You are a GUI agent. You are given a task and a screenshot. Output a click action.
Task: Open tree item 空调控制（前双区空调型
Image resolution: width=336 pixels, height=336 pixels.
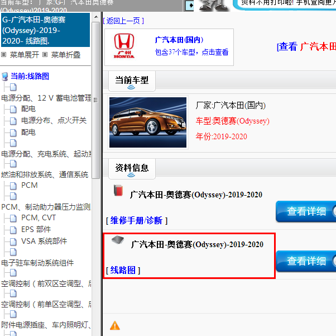click(46, 283)
